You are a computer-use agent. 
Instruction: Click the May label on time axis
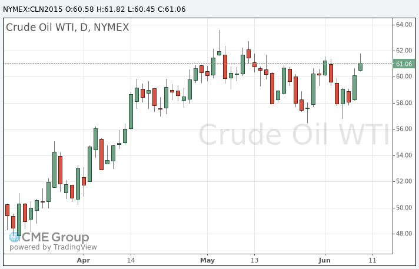tap(207, 260)
